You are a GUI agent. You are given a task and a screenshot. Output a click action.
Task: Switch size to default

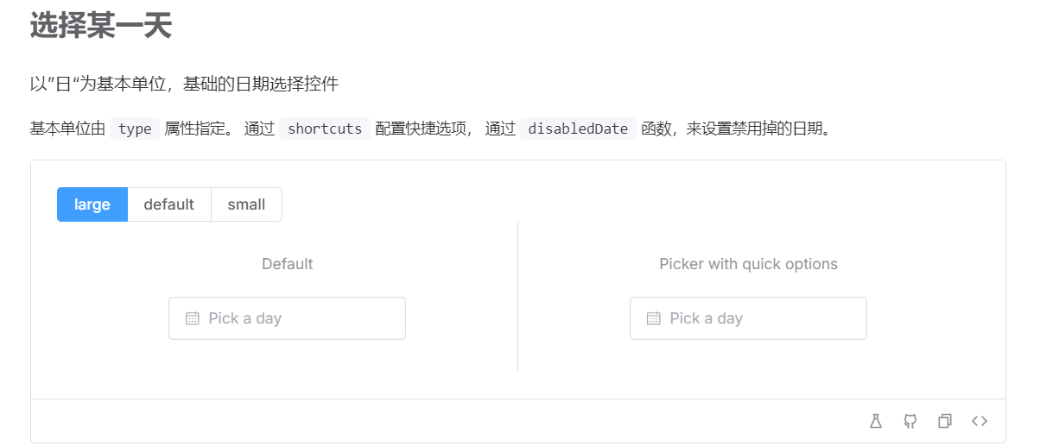[x=169, y=204]
